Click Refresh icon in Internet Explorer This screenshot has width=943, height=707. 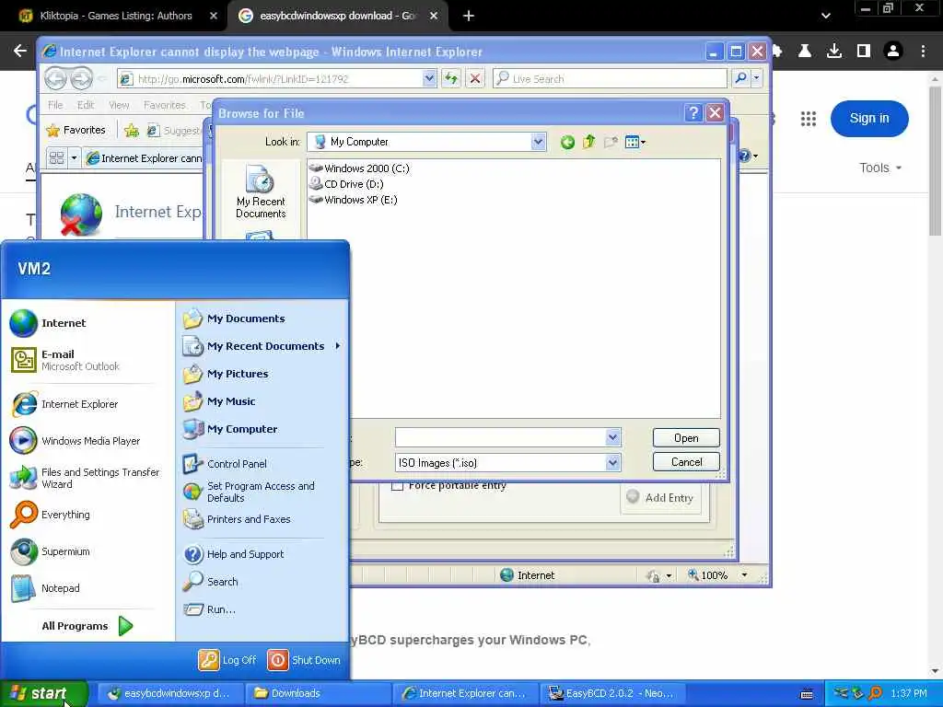(x=451, y=78)
